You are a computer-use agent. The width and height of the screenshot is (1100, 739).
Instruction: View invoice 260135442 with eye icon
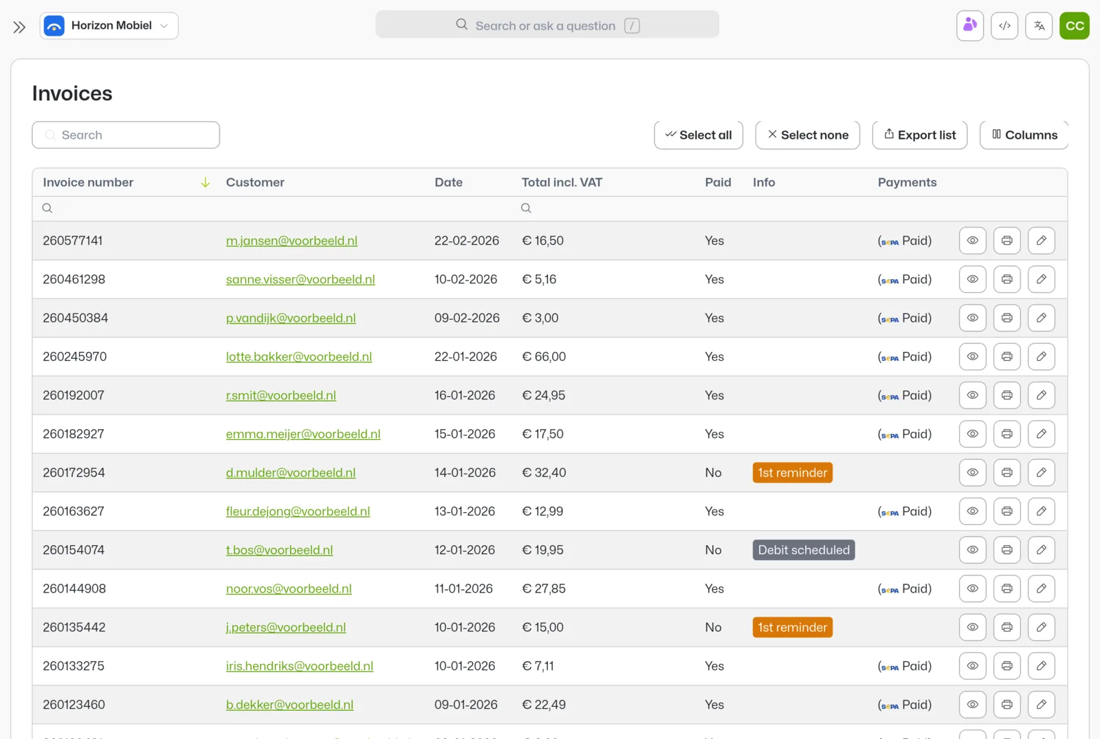click(x=973, y=627)
